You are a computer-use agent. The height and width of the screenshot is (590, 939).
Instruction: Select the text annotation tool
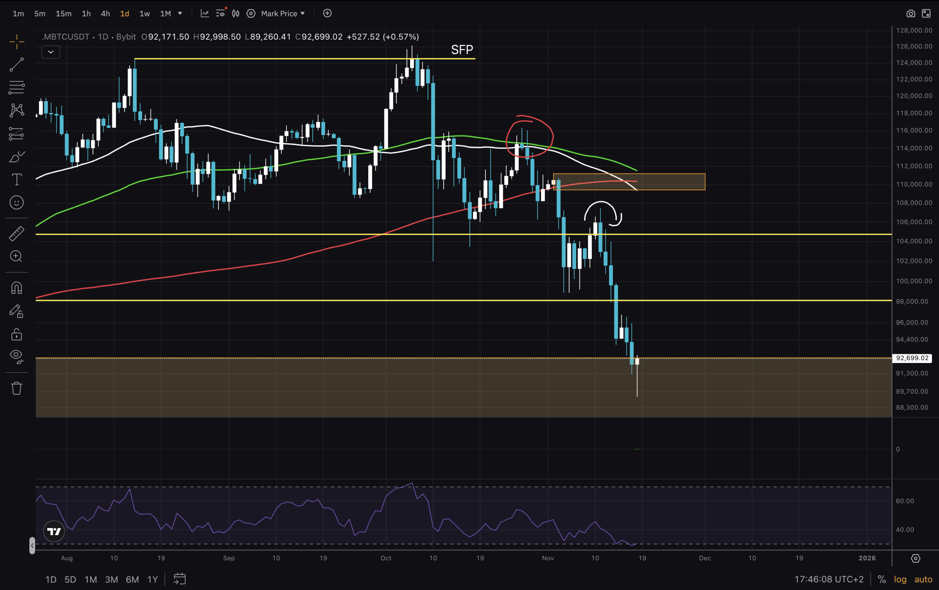[17, 179]
